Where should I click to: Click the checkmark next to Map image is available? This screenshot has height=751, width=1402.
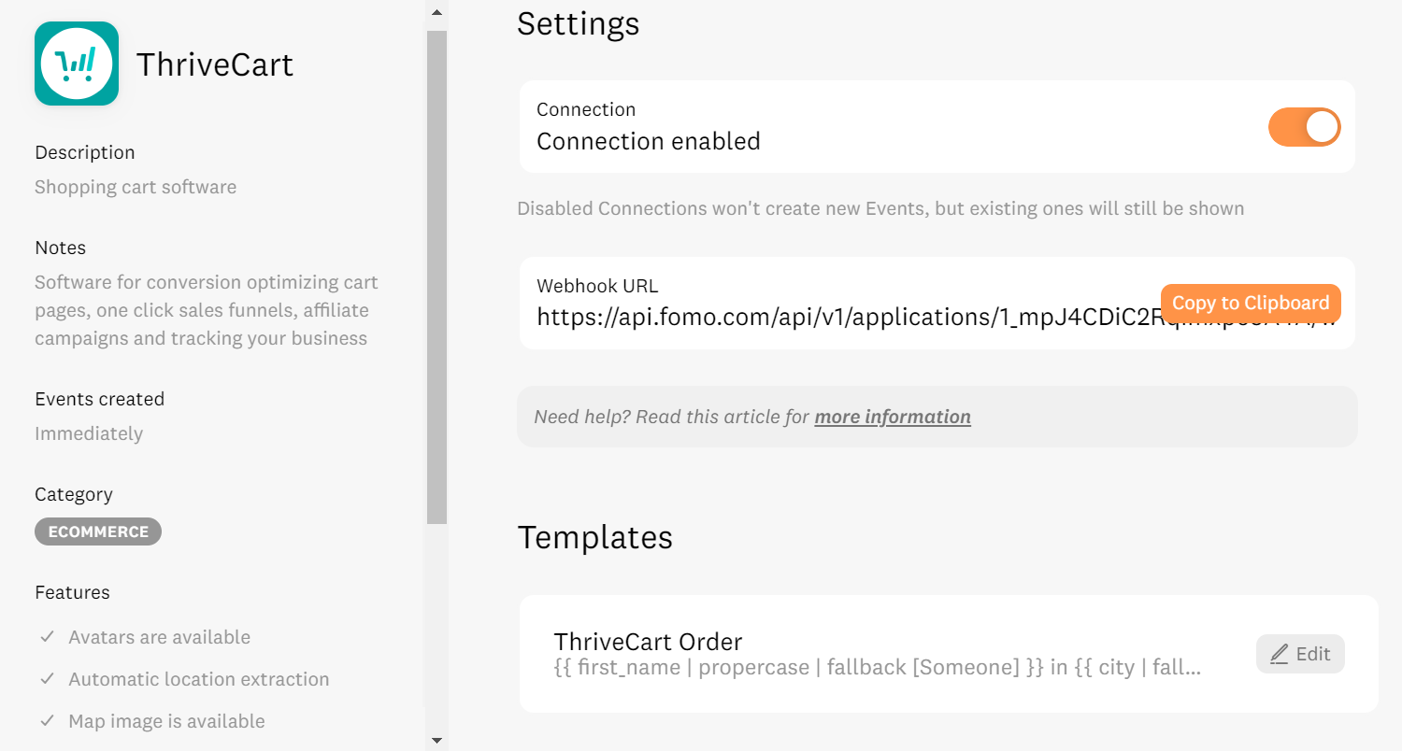click(47, 721)
